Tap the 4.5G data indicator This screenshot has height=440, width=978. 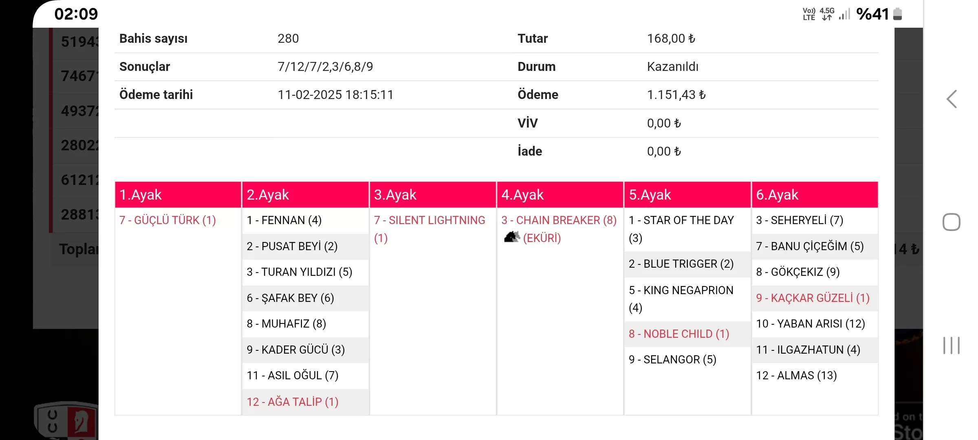tap(827, 14)
